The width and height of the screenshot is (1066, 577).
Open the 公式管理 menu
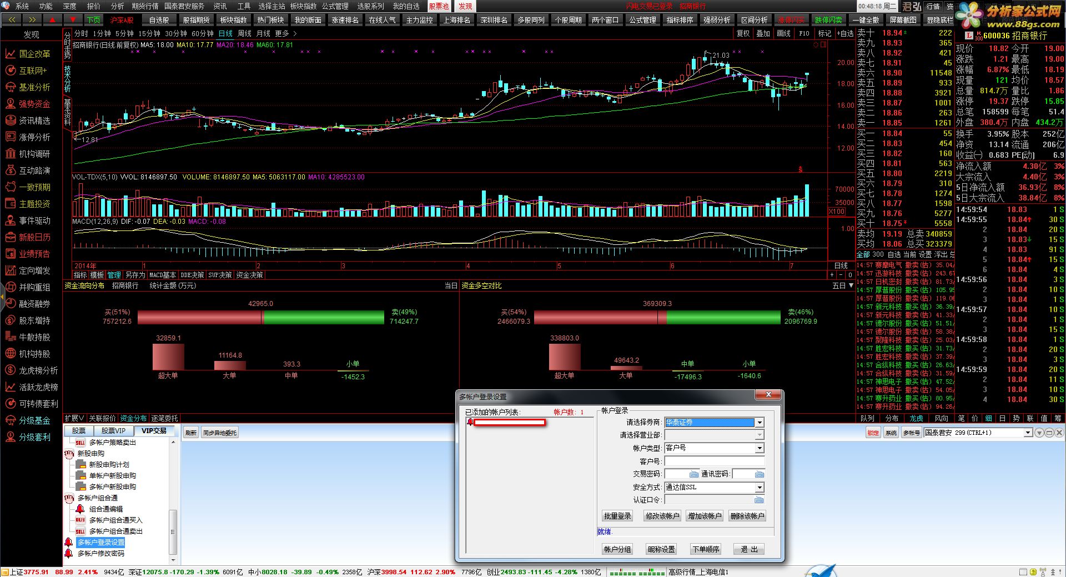[335, 6]
